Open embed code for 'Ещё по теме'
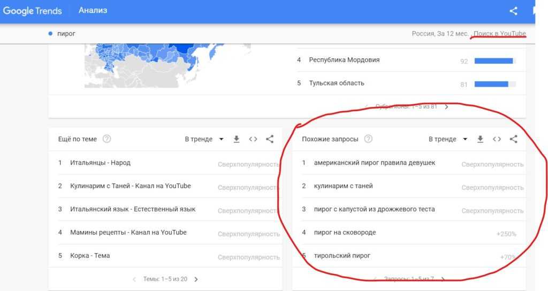The height and width of the screenshot is (291, 548). 253,139
